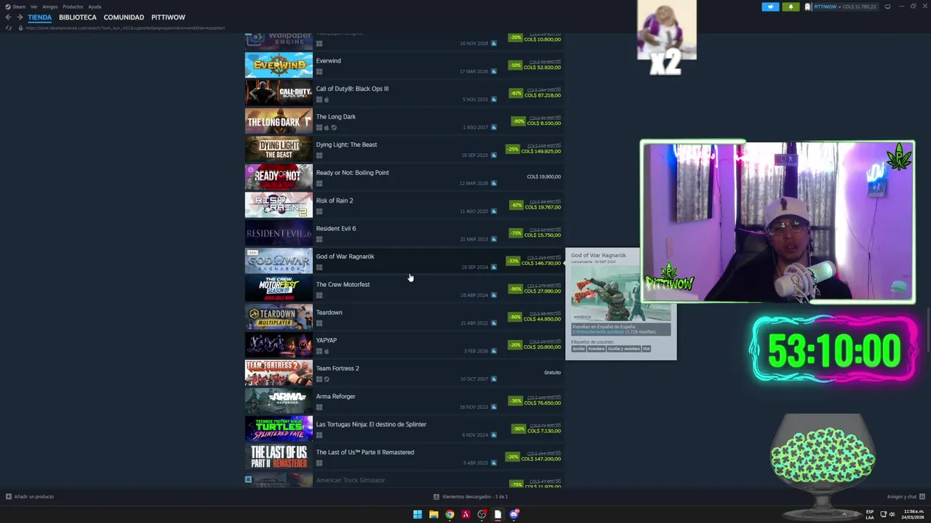The width and height of the screenshot is (931, 523).
Task: Open wallet balance COL$ 11.780,22
Action: coord(860,7)
